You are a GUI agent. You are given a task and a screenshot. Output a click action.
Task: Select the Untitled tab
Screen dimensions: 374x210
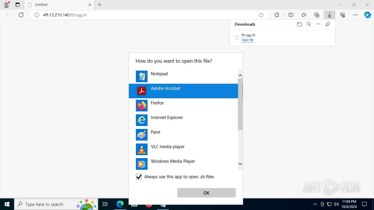tap(59, 5)
